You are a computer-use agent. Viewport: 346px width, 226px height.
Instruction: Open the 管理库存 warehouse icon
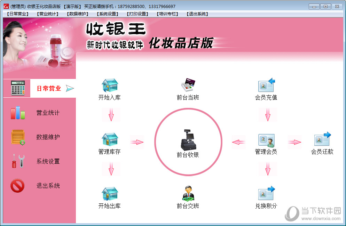110,139
